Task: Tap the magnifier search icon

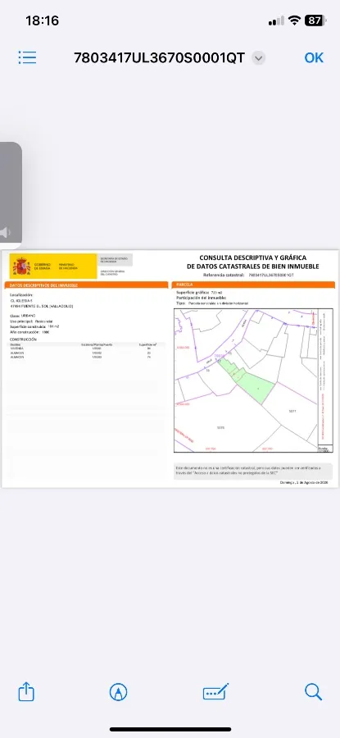Action: point(313,692)
